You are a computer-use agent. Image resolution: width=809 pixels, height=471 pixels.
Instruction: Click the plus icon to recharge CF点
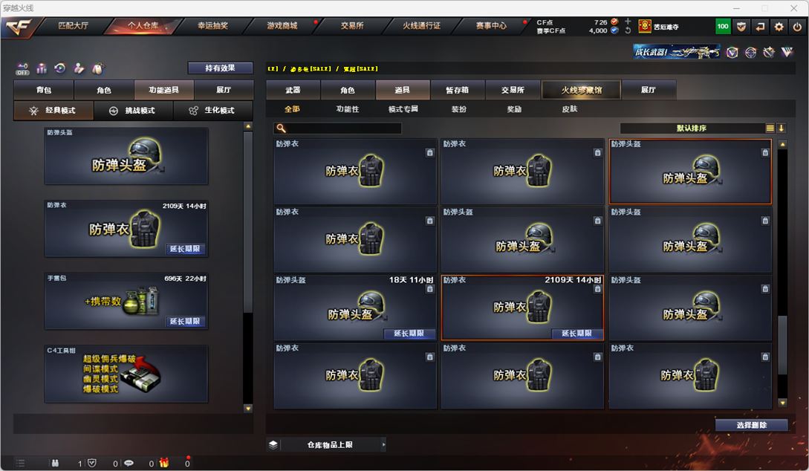(x=628, y=22)
